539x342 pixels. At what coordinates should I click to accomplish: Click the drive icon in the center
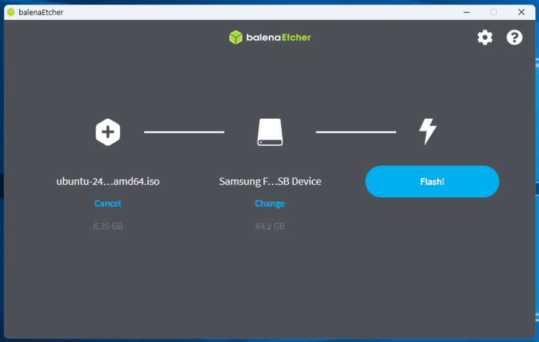(x=270, y=132)
